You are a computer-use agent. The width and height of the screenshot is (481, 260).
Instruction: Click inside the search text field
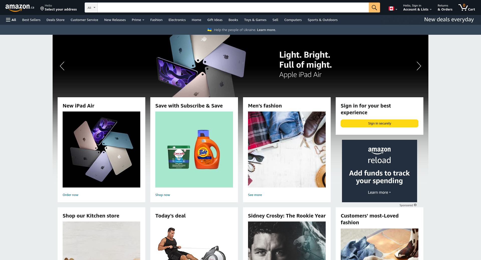[233, 7]
